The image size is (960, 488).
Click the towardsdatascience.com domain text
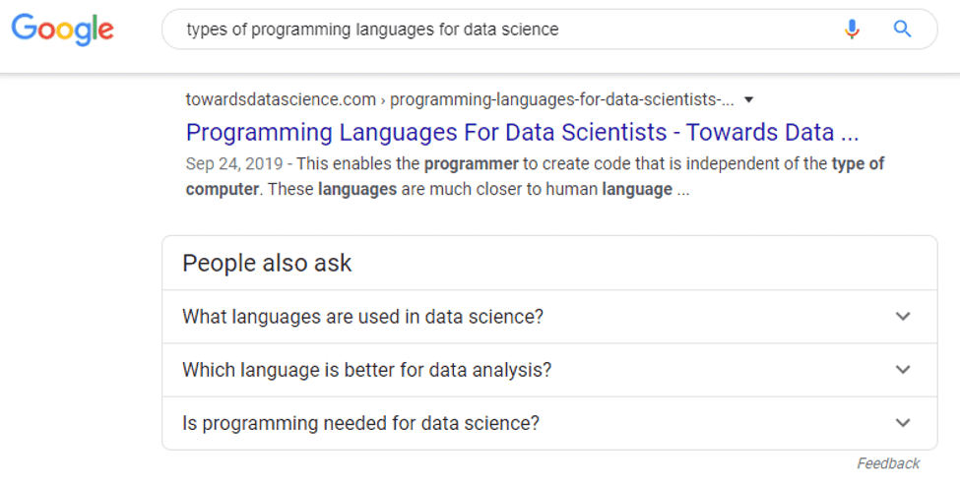tap(281, 99)
